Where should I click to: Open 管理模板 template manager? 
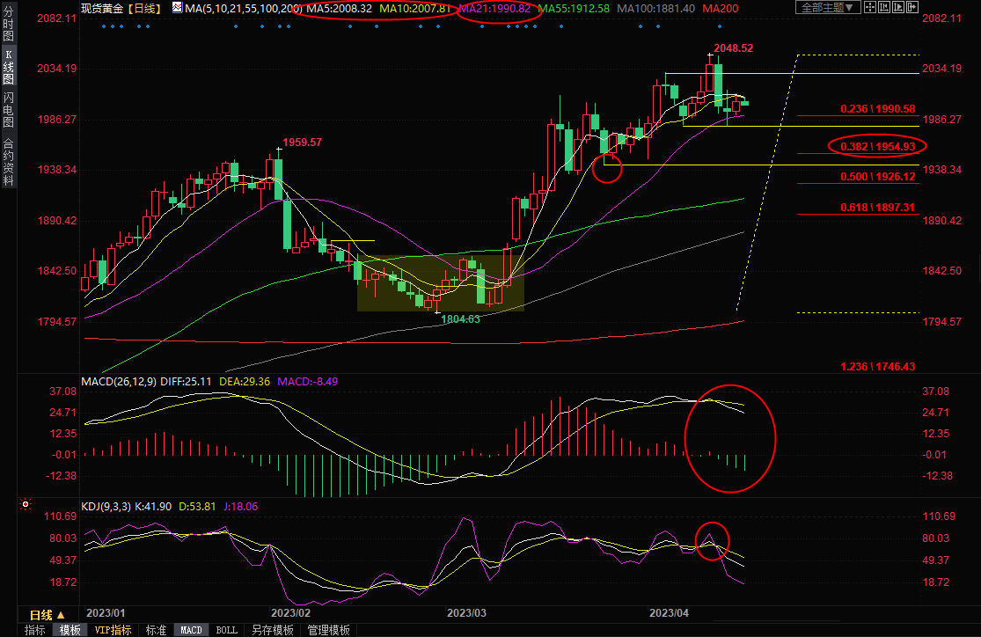pos(328,630)
